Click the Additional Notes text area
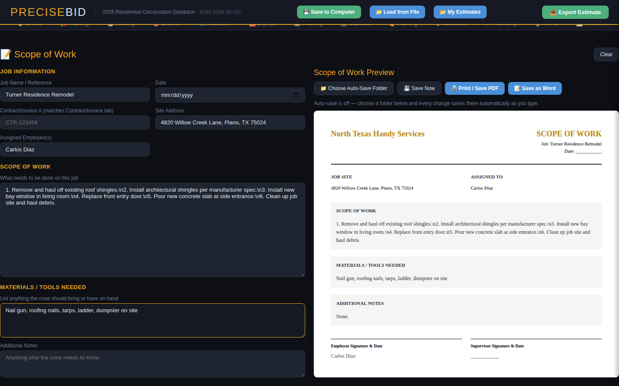The image size is (619, 386). [153, 364]
